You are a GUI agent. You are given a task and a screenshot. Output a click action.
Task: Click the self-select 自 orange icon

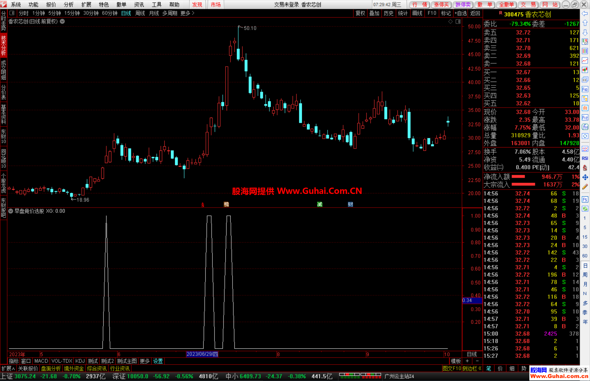click(x=585, y=108)
